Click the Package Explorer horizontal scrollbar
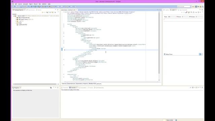 tap(35, 84)
